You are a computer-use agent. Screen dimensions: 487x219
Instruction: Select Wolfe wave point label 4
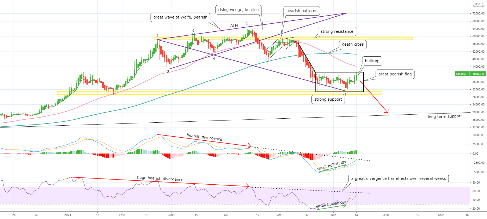point(214,59)
